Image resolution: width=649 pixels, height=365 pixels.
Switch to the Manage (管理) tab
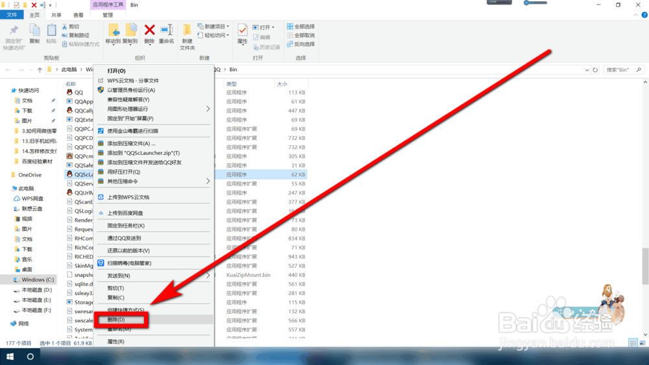[x=108, y=15]
